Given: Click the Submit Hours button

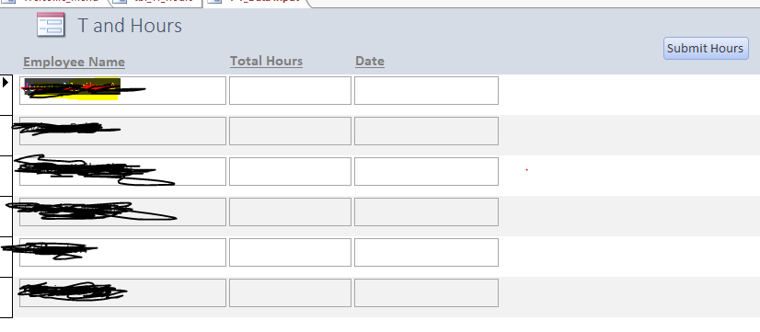Looking at the screenshot, I should [x=705, y=49].
